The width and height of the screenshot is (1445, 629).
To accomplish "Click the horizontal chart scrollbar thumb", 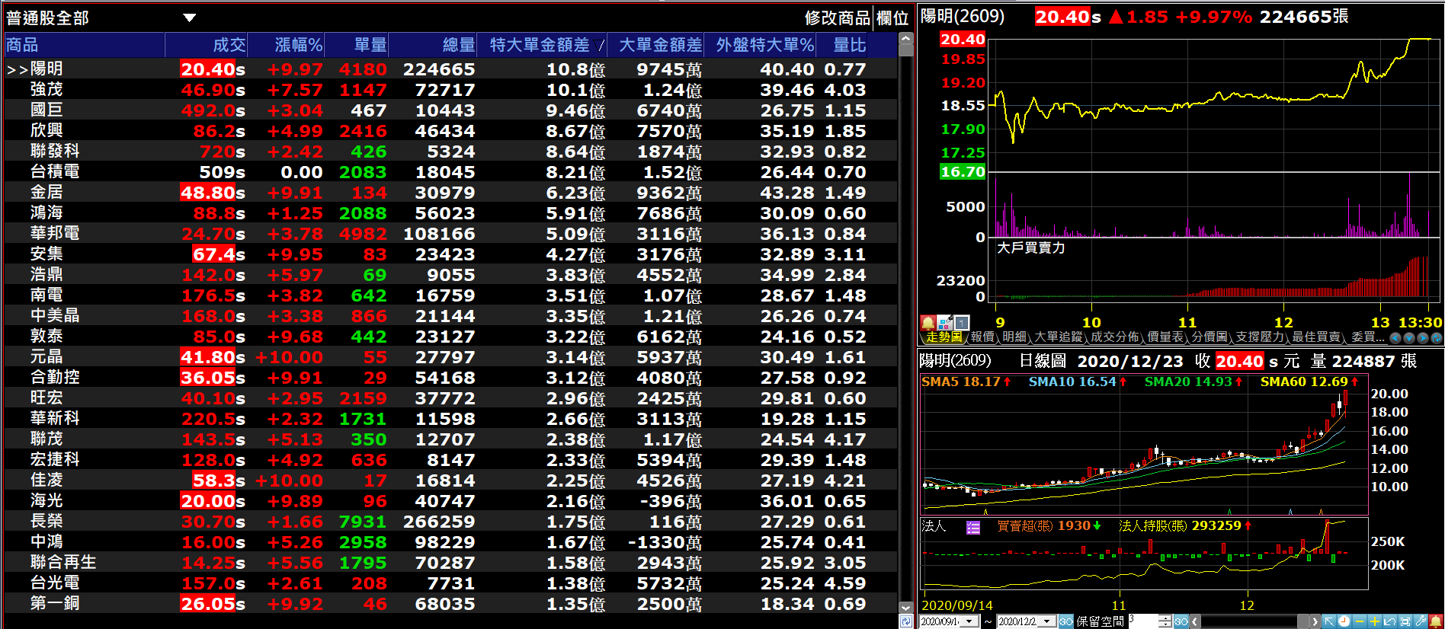I will 1302,621.
